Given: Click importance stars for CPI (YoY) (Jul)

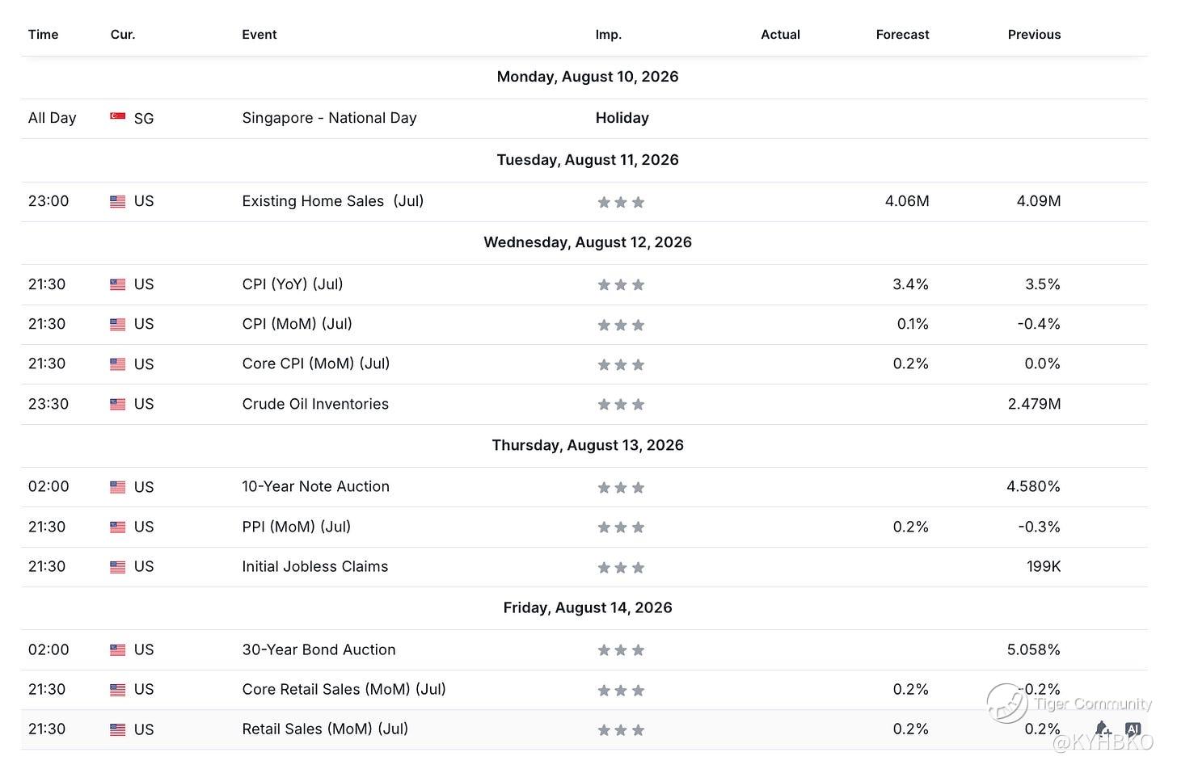Looking at the screenshot, I should [621, 284].
